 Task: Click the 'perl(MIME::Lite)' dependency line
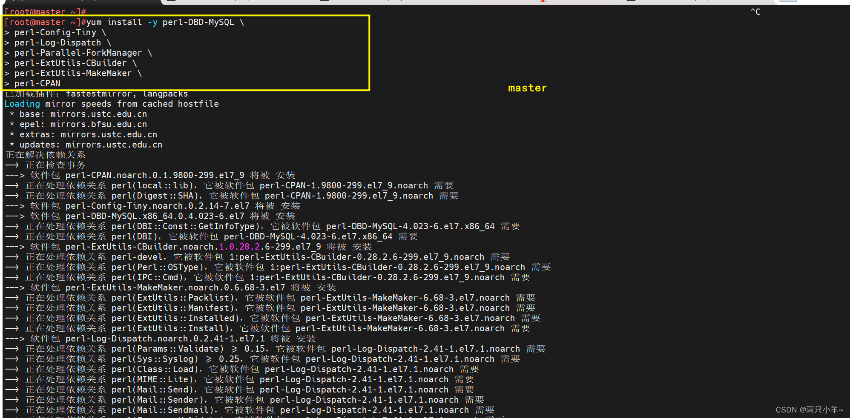point(239,379)
